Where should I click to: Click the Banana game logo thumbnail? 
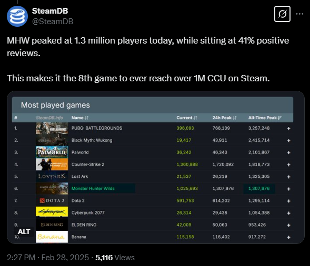pos(52,237)
